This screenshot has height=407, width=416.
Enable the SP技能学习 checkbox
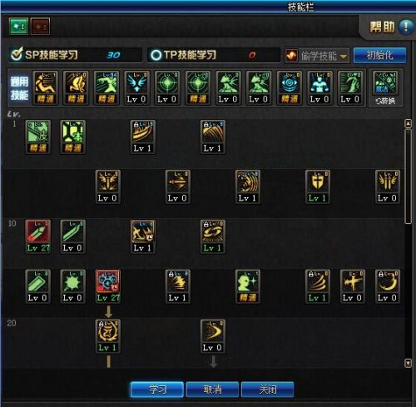(x=16, y=54)
